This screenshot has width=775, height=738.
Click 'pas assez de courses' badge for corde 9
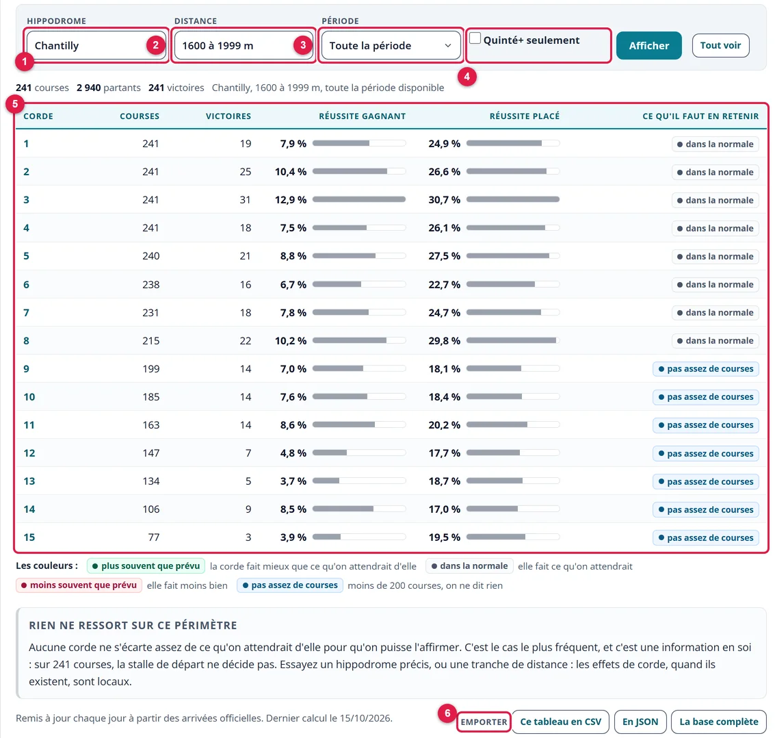click(x=706, y=368)
